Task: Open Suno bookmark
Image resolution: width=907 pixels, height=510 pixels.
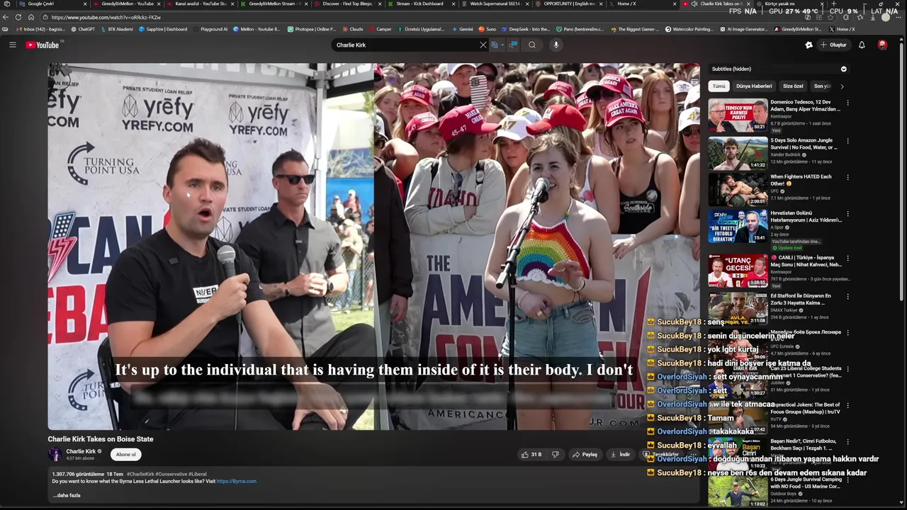Action: coord(488,29)
